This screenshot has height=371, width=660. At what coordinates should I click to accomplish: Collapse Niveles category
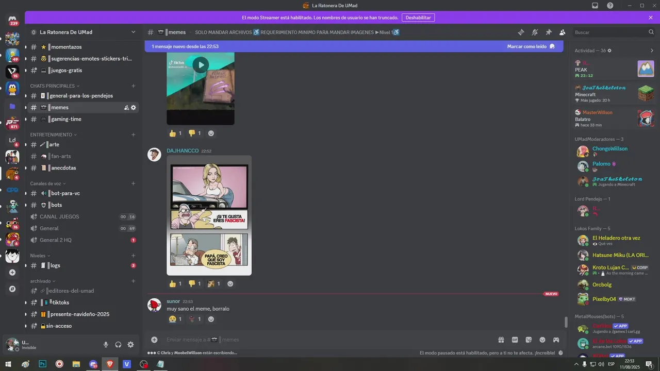[40, 256]
